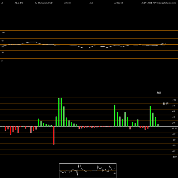Click the 80 label on MR right axis
Viewport: 178px width, 178px height.
(174, 106)
